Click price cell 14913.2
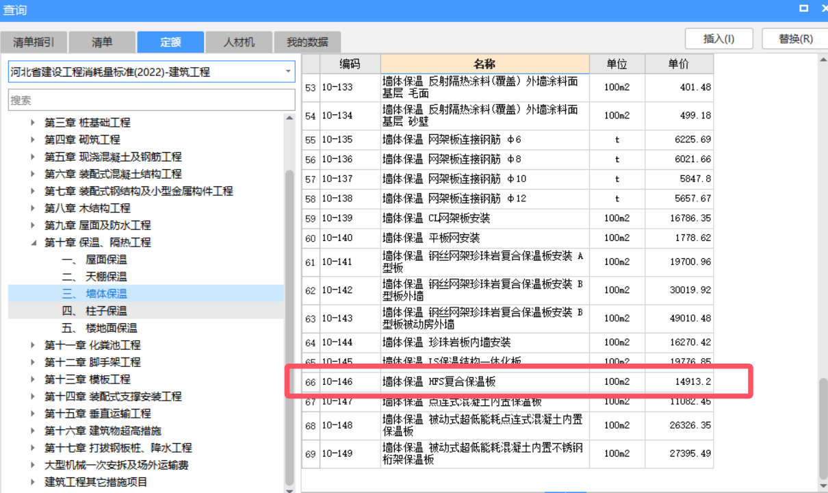Screen dimensions: 828x493 point(679,381)
